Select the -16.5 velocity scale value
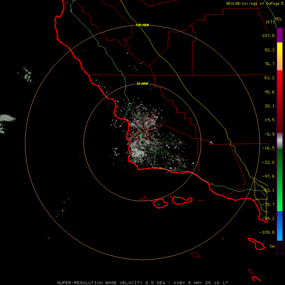Screen dimensions: 285x285 tap(268, 148)
